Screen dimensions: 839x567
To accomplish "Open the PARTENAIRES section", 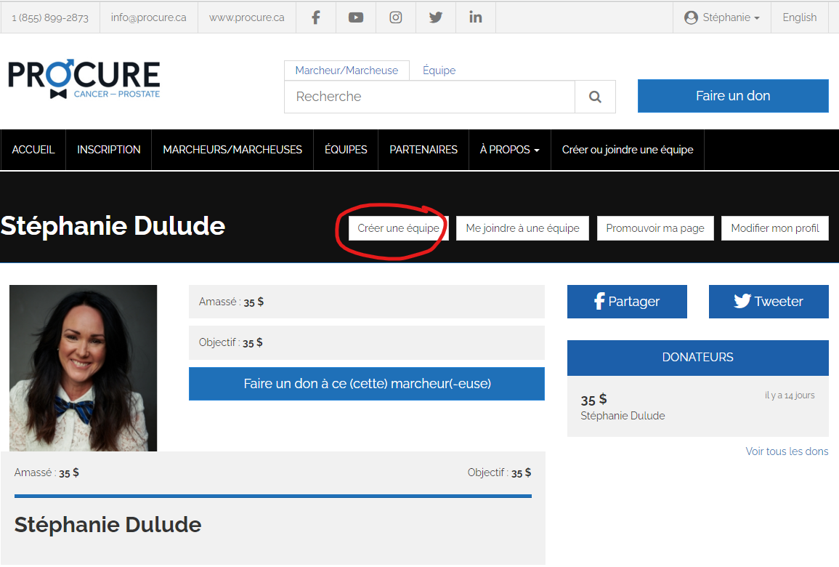I will click(423, 150).
